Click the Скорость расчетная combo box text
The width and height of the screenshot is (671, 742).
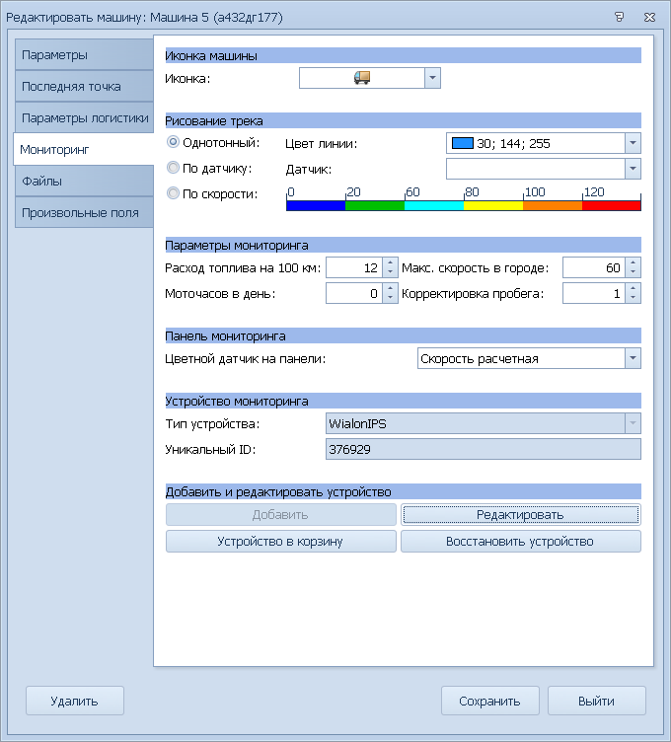point(480,359)
